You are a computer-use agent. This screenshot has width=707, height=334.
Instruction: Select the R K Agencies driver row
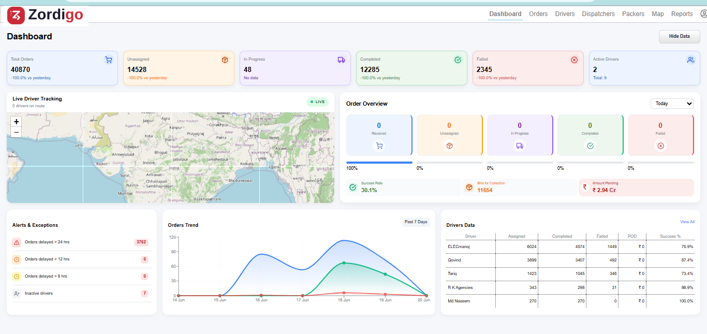click(570, 287)
